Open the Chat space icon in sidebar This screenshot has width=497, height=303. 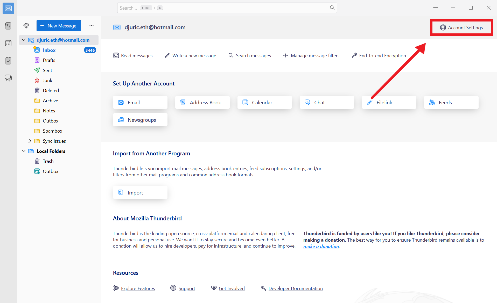[8, 78]
